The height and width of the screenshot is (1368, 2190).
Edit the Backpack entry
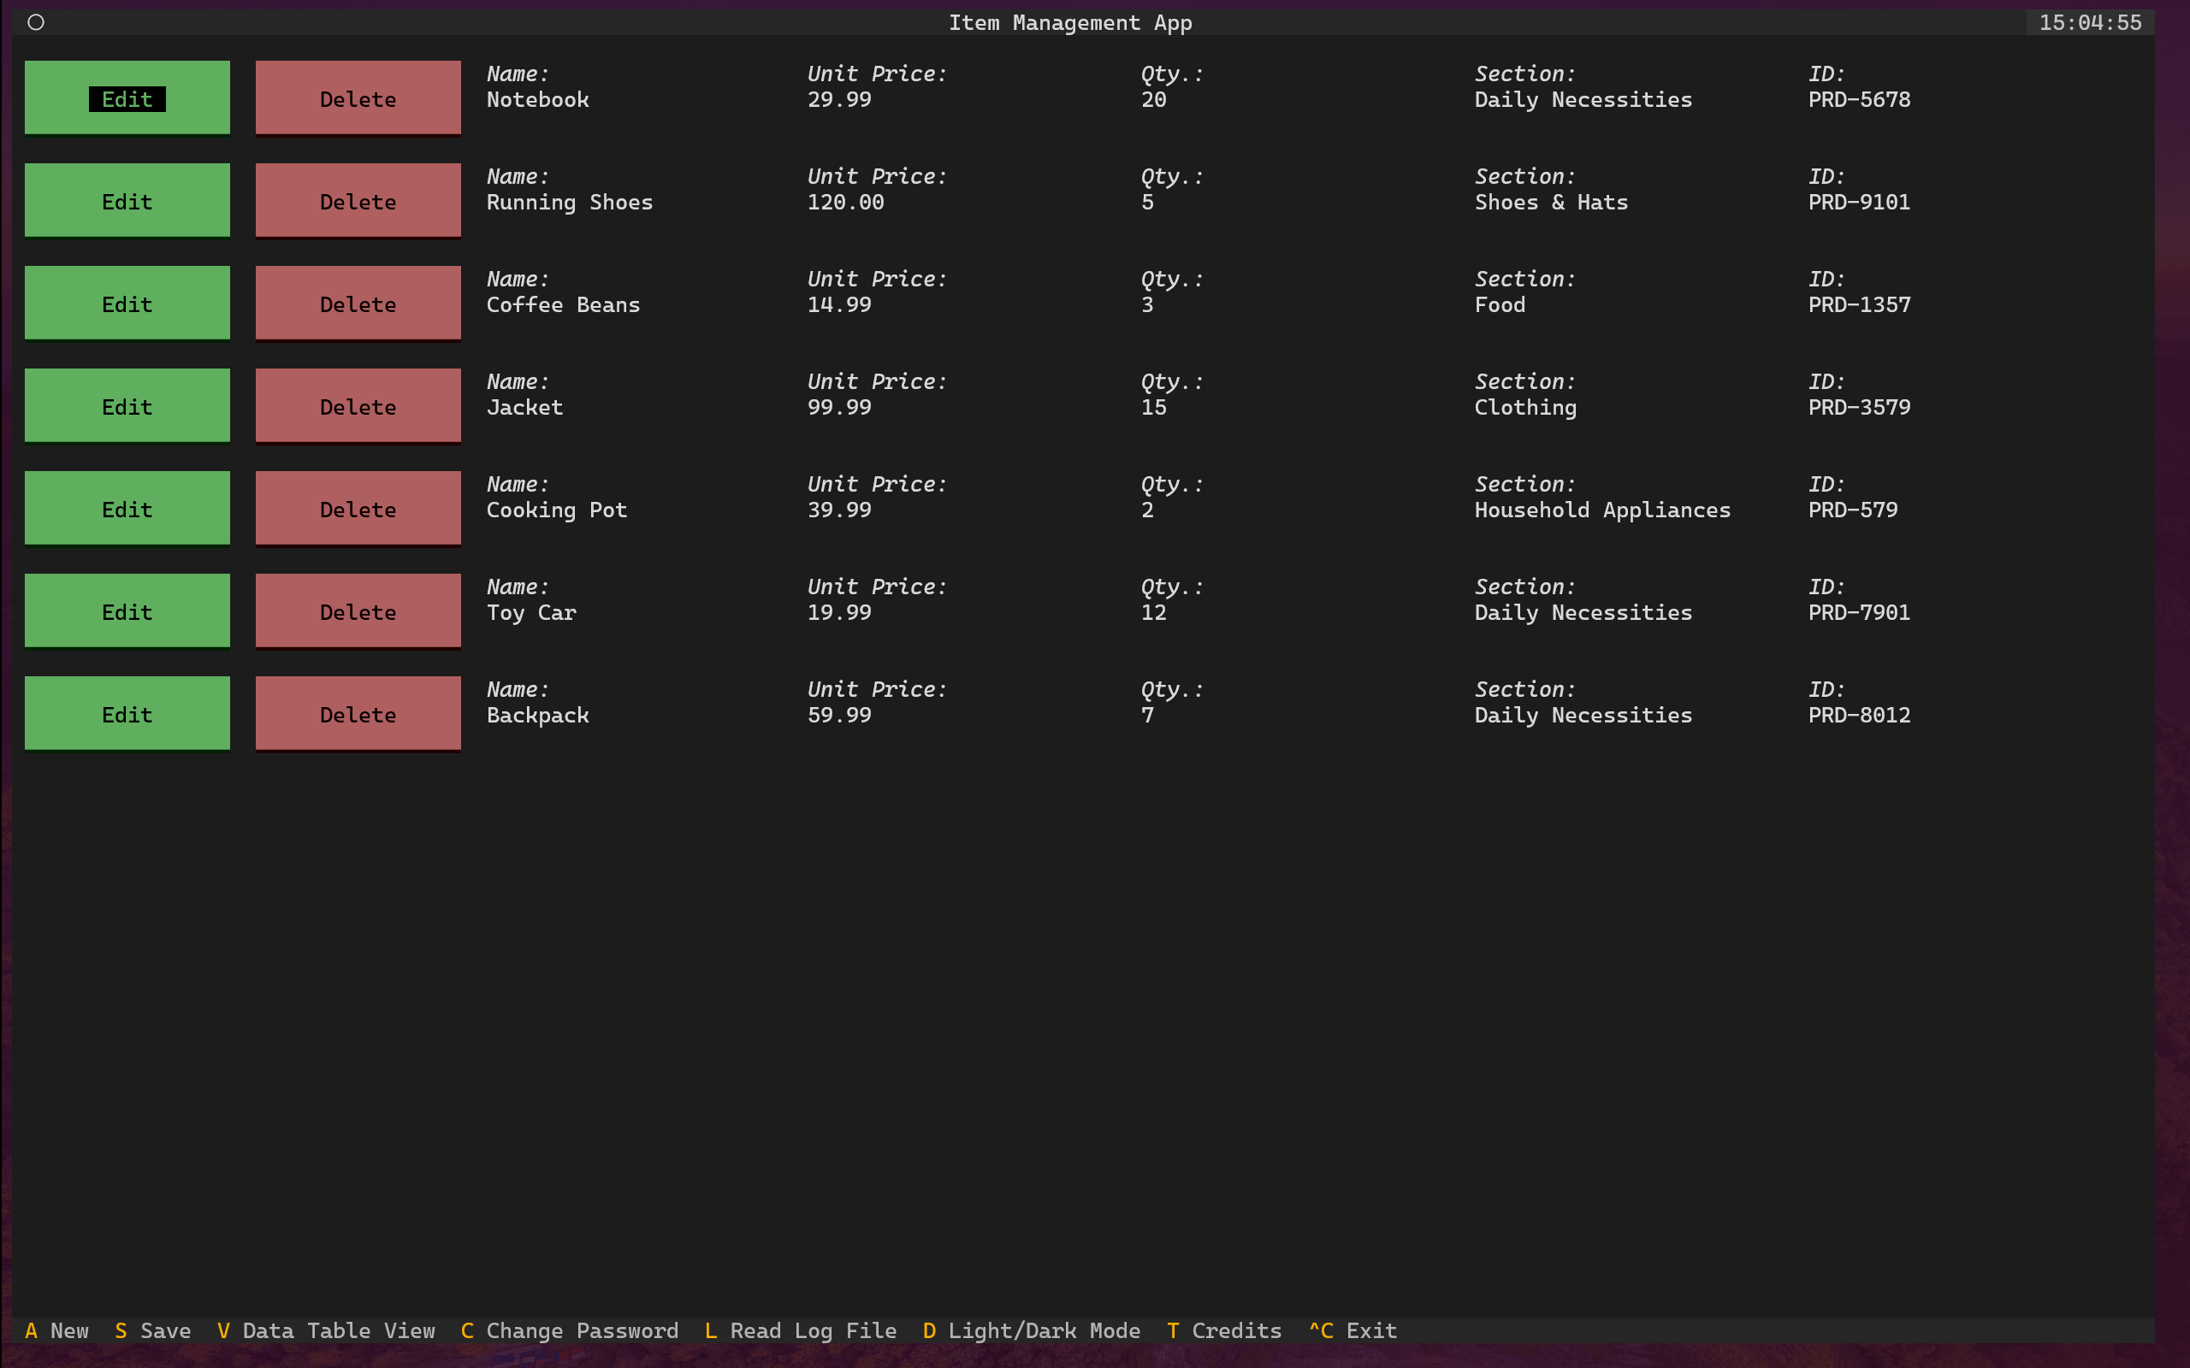(x=127, y=714)
